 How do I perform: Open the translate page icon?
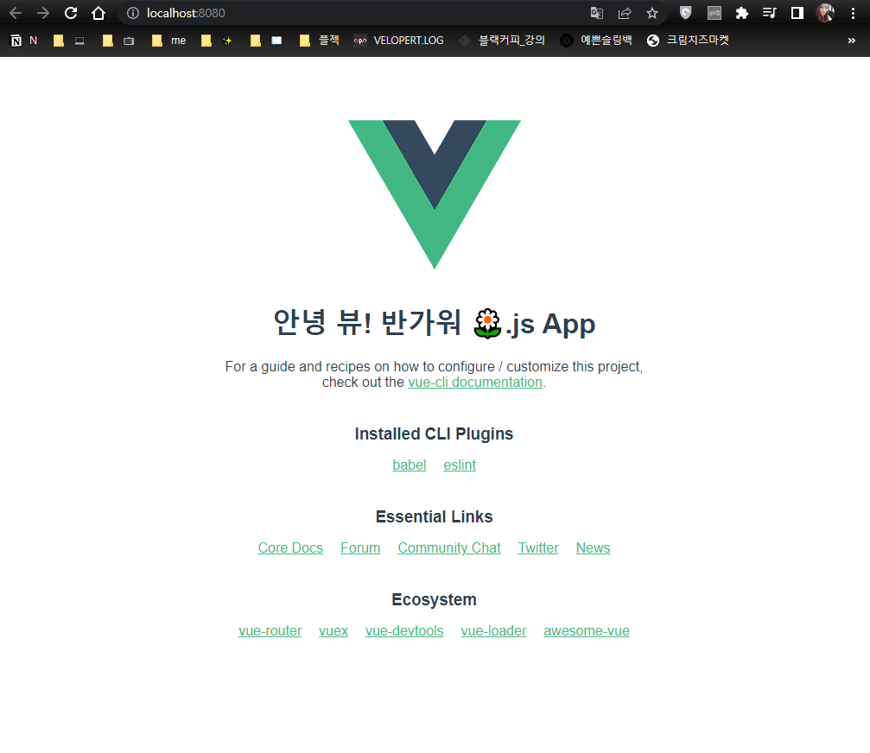coord(596,13)
